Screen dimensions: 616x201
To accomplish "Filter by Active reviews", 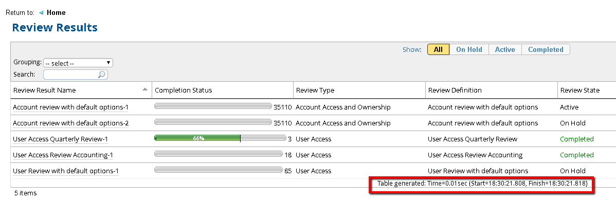I will coord(505,49).
